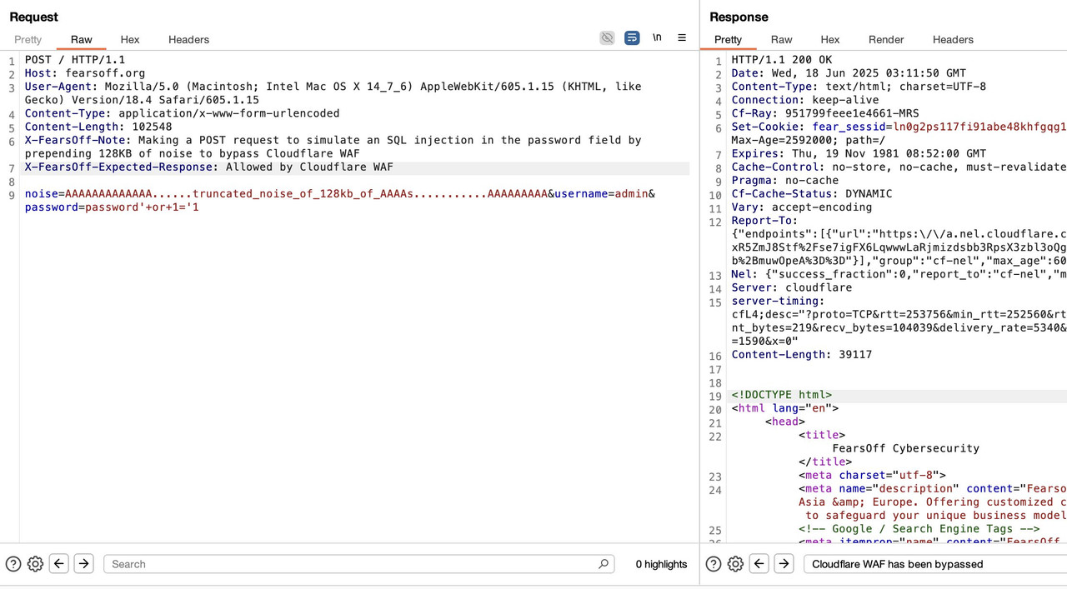The width and height of the screenshot is (1067, 589).
Task: Click the Request search magnifier icon
Action: [x=604, y=564]
